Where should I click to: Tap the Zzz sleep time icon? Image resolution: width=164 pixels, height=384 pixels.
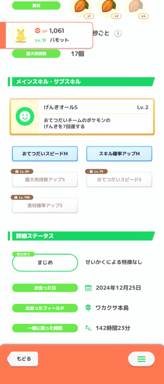point(88,328)
